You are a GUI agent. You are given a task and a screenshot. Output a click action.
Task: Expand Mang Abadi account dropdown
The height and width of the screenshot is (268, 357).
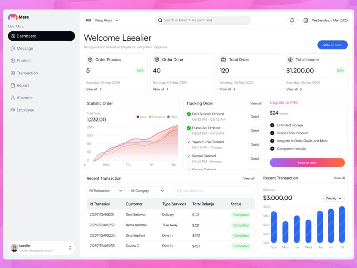click(117, 20)
